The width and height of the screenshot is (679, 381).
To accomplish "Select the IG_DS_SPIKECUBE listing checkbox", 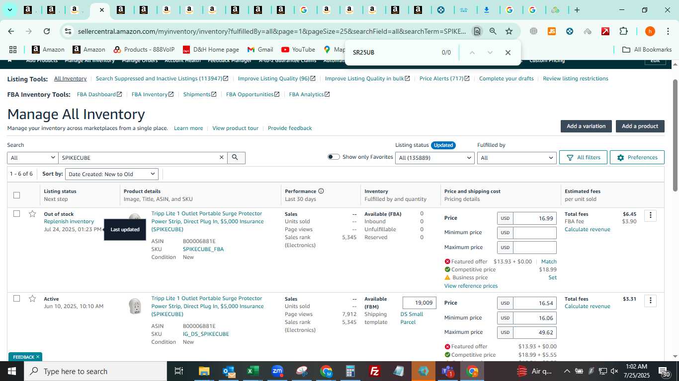I will coord(16,299).
